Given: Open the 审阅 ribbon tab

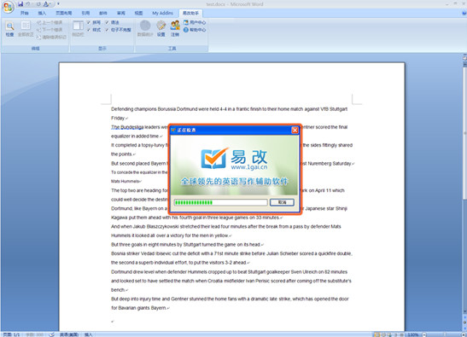Looking at the screenshot, I should click(121, 13).
